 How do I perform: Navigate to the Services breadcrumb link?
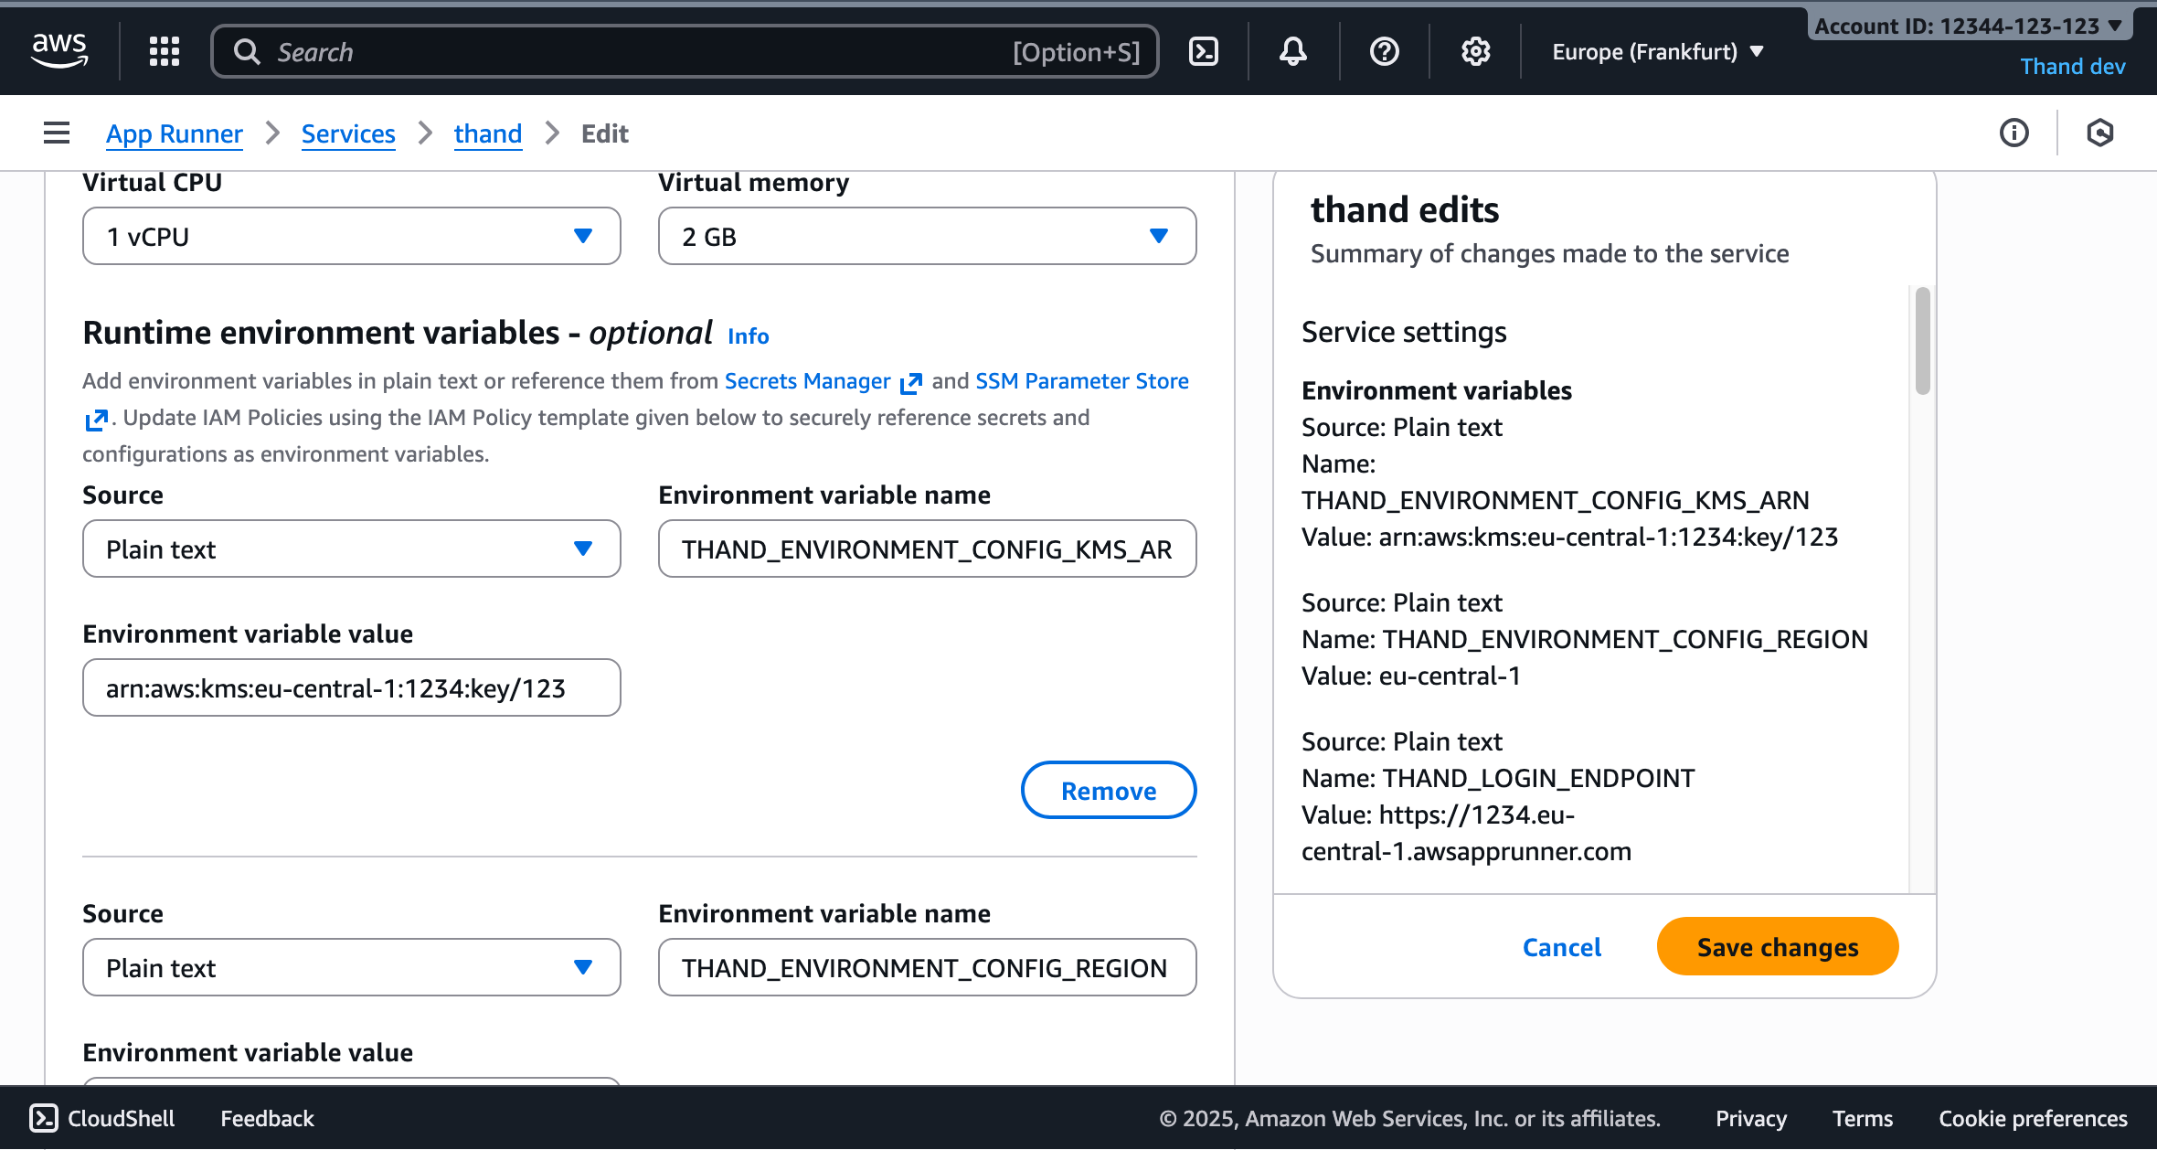(348, 134)
